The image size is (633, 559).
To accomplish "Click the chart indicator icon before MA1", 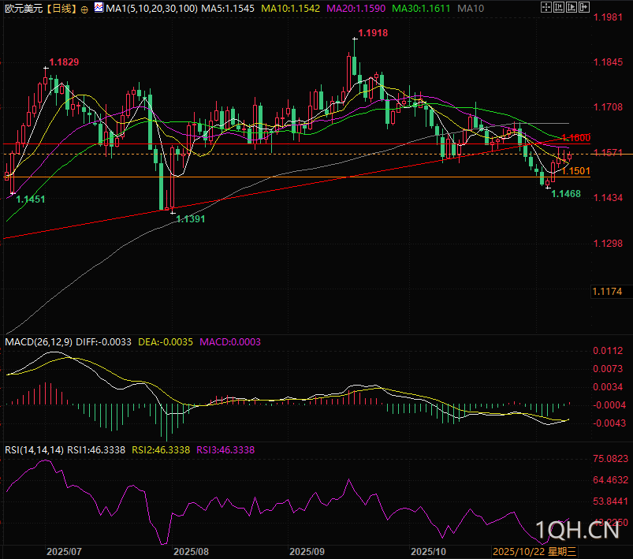I will coord(98,8).
